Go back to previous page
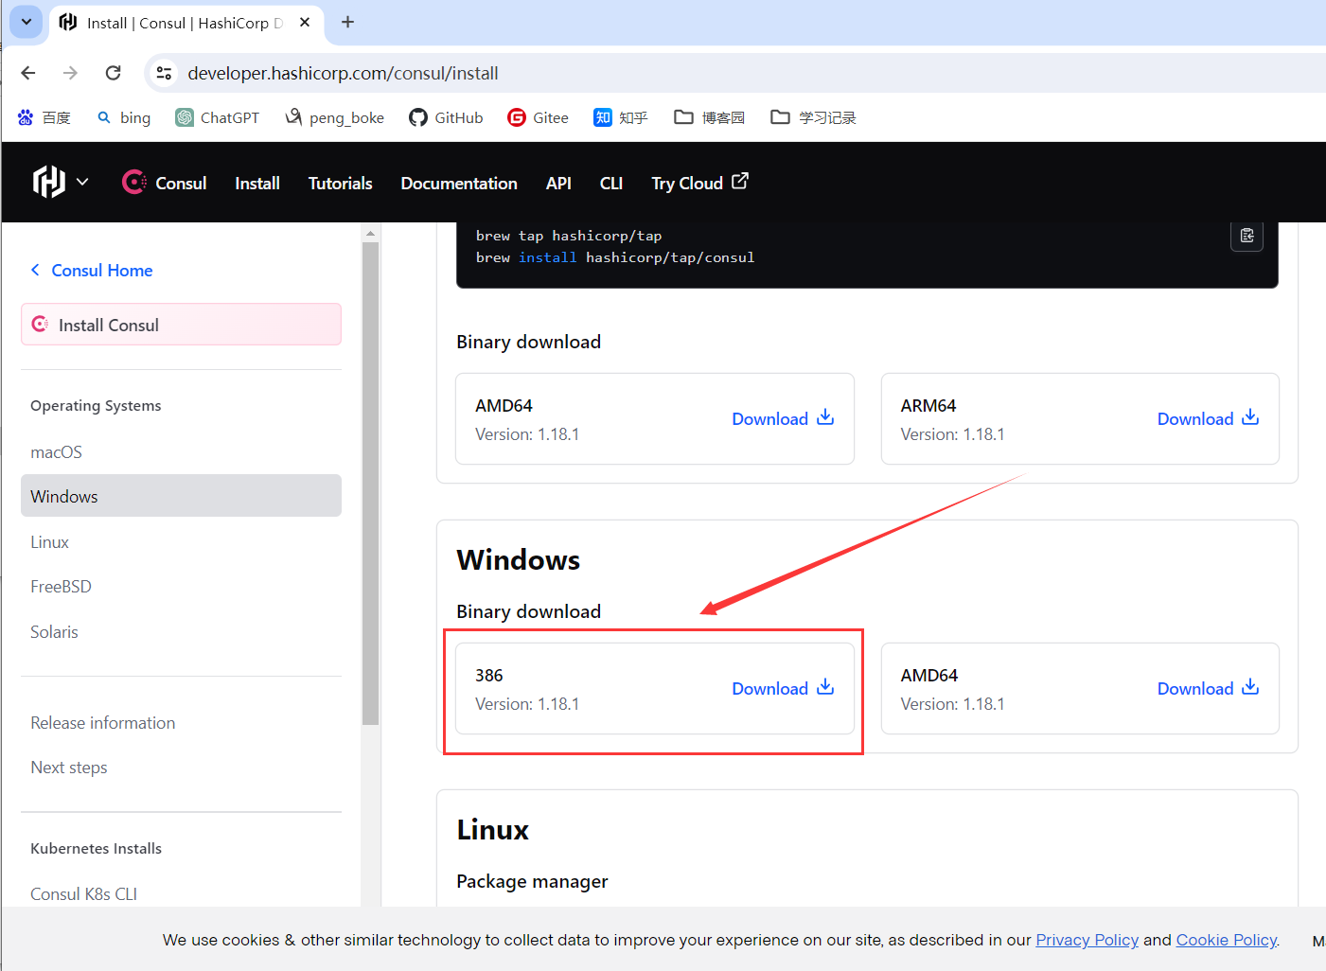The image size is (1326, 971). (x=28, y=73)
